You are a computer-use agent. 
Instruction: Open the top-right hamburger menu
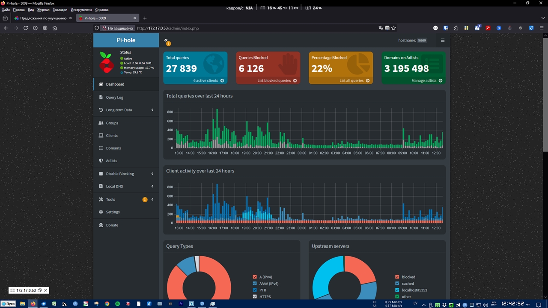(443, 40)
